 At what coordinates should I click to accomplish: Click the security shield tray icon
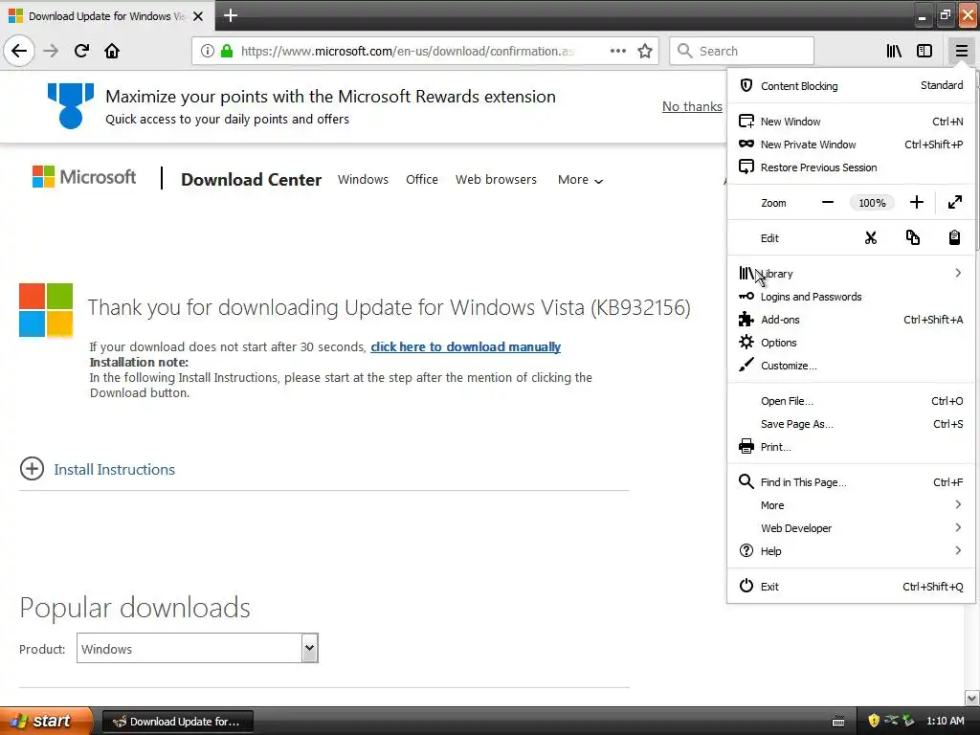coord(874,721)
